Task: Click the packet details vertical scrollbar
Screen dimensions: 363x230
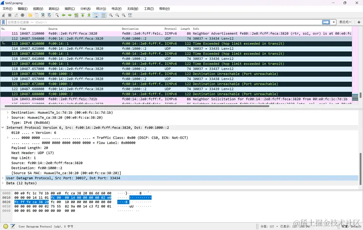Action: [x=360, y=169]
